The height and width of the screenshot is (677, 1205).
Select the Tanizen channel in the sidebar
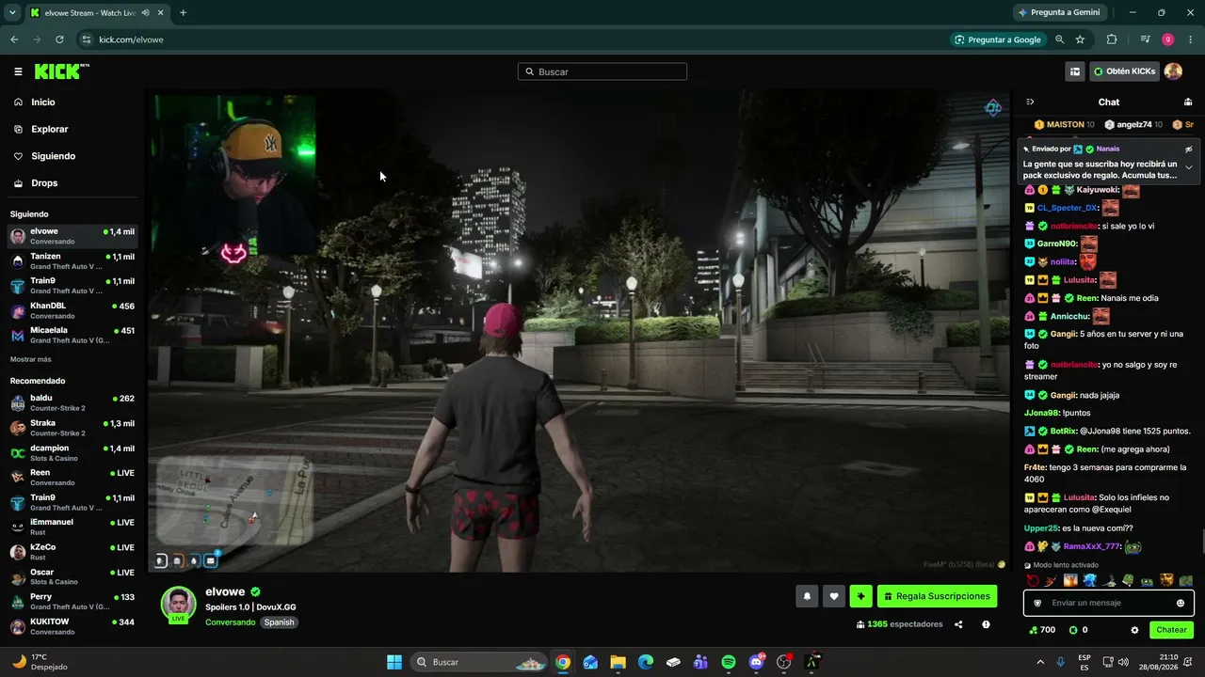tap(72, 261)
